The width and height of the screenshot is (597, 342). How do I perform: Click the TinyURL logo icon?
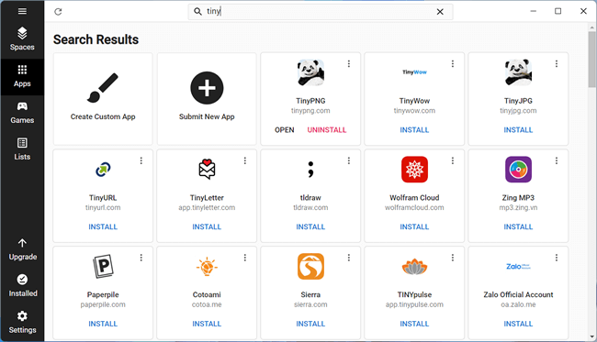(x=103, y=170)
